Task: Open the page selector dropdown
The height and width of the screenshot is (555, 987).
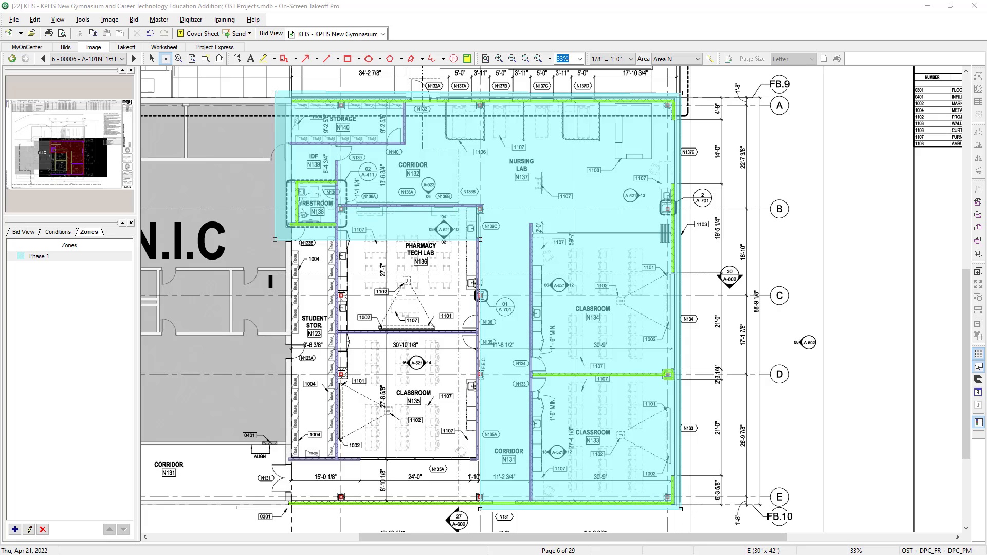Action: (x=122, y=59)
